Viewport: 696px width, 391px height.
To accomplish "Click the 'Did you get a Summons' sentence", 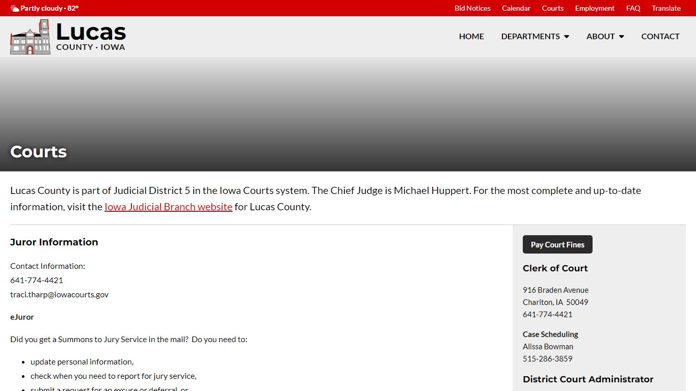I will coord(129,339).
